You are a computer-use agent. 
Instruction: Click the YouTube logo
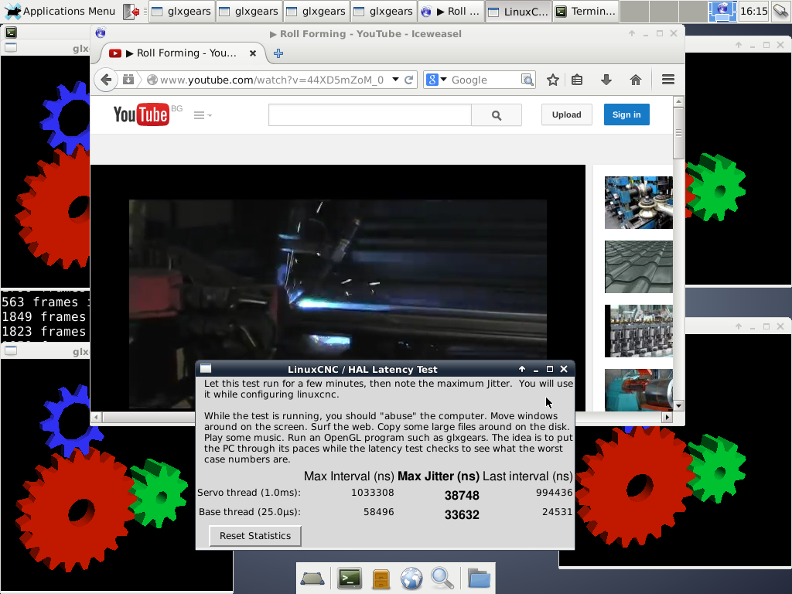click(142, 114)
